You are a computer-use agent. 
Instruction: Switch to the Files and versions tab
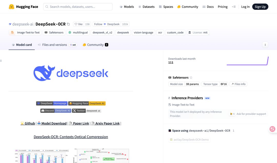coord(52,45)
